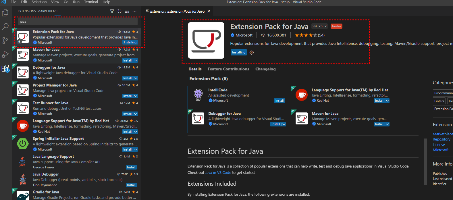Open the Go menu
This screenshot has height=200, width=453.
66,2
